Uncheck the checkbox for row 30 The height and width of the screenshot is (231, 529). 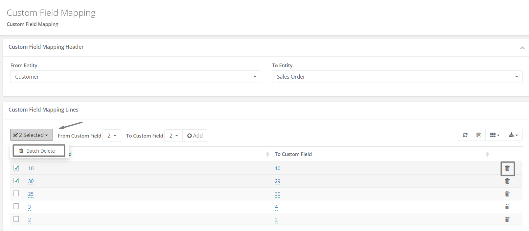pyautogui.click(x=16, y=181)
